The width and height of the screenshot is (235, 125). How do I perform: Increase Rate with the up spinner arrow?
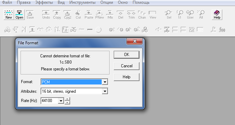pyautogui.click(x=67, y=99)
